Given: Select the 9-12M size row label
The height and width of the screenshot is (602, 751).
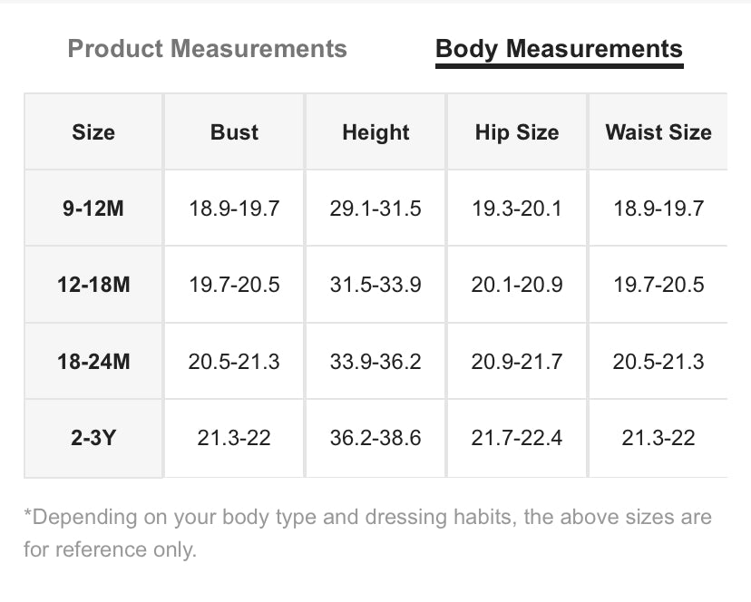Looking at the screenshot, I should click(93, 209).
